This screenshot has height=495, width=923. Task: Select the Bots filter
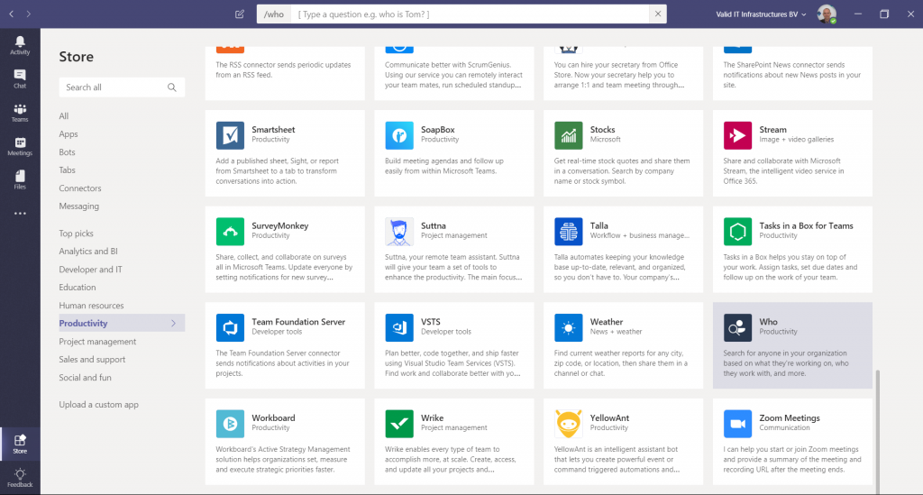tap(67, 151)
